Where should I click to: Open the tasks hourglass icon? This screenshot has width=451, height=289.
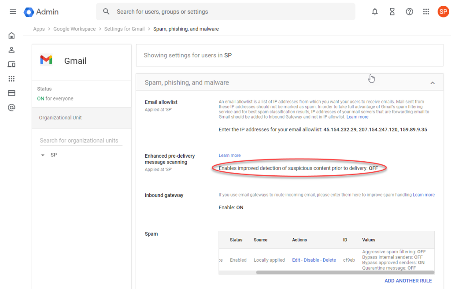(x=392, y=12)
